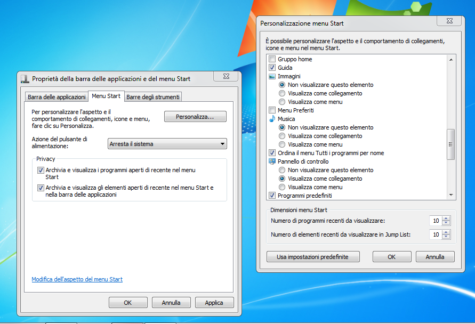Click the recent programs number field
This screenshot has width=475, height=324.
pyautogui.click(x=435, y=221)
